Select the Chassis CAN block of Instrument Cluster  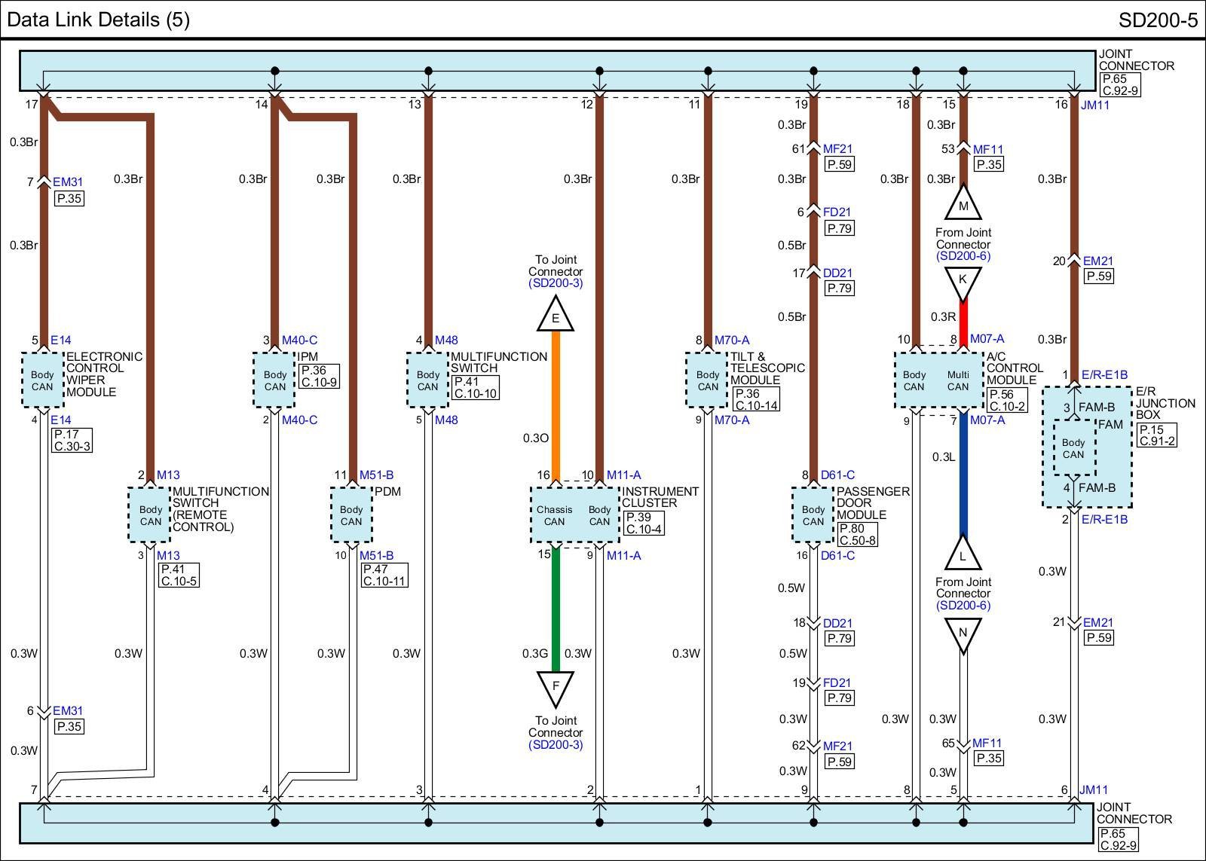click(x=554, y=515)
